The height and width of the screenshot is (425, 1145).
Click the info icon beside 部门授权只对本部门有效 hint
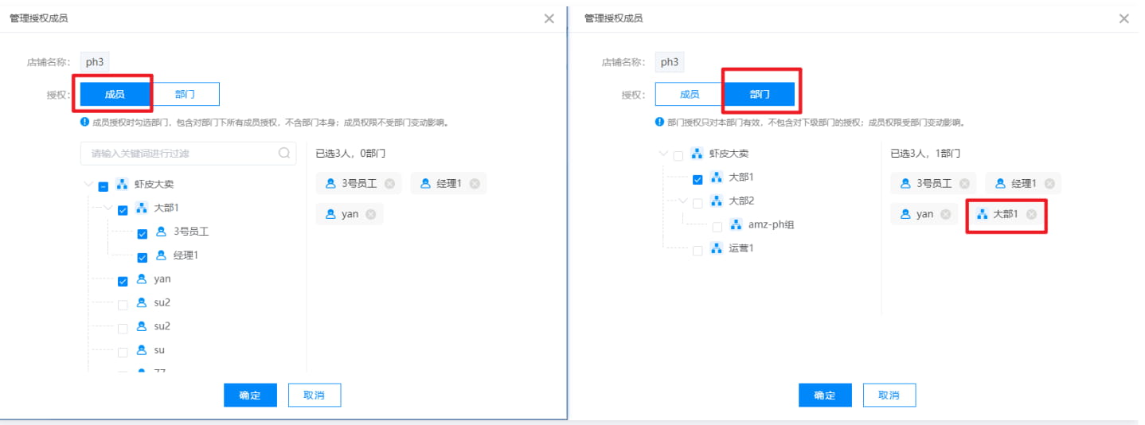click(x=659, y=123)
